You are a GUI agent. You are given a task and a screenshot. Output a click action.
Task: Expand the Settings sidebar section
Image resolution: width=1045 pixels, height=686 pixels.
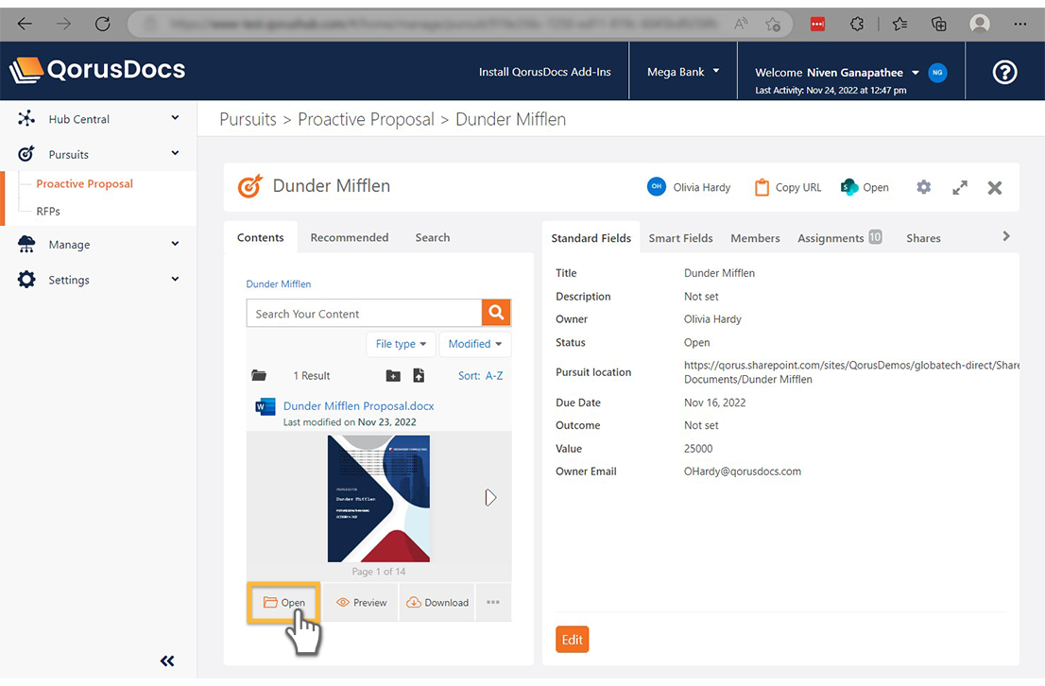pos(175,280)
